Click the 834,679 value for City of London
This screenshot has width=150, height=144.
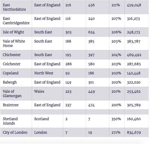[x=134, y=132]
